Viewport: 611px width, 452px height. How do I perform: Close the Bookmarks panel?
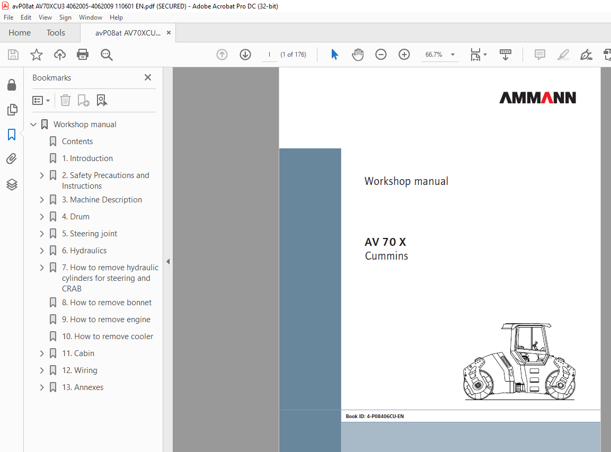tap(148, 77)
